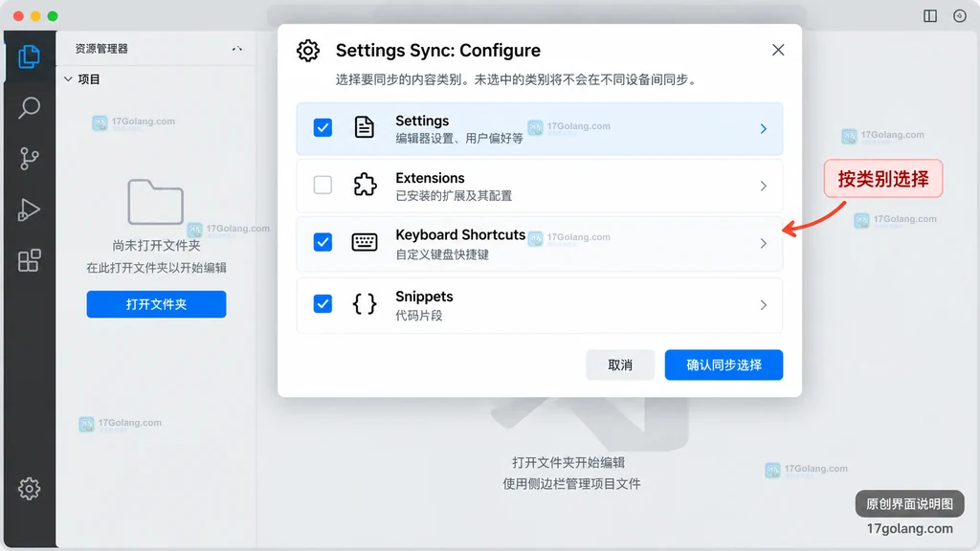The image size is (980, 551).
Task: Open the Extensions blocks icon in activity bar
Action: 29,260
